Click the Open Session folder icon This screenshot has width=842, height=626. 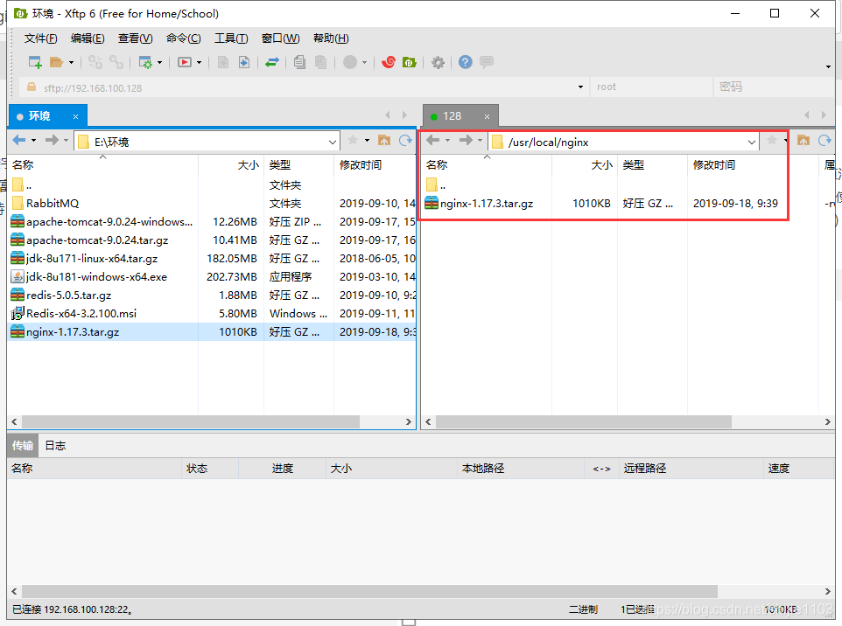[x=56, y=62]
